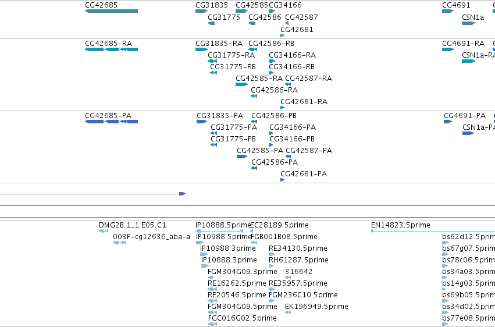Select the FGM304G09.5prime EST

[212, 313]
